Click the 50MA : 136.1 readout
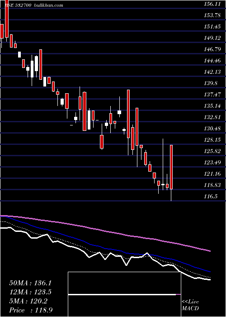Viewport: 226px width, 317px height. point(30,283)
